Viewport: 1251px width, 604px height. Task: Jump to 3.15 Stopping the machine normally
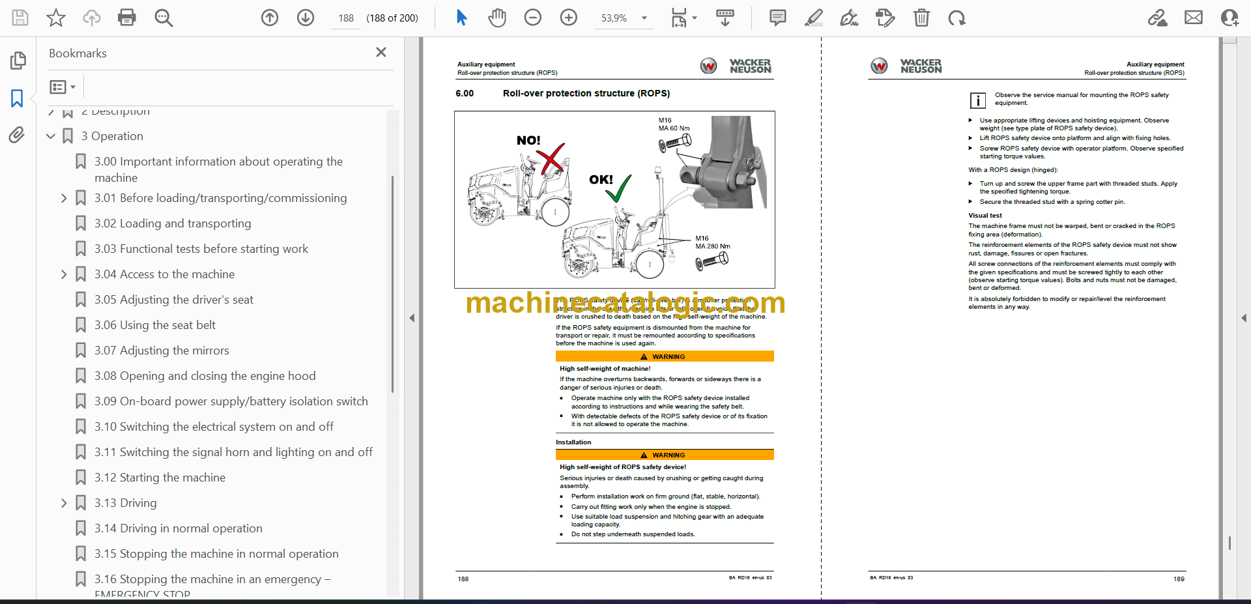(216, 554)
